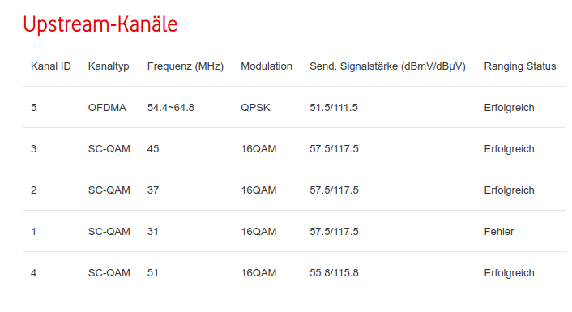Select the Kanaltyp column header
Image resolution: width=572 pixels, height=312 pixels.
tap(109, 66)
